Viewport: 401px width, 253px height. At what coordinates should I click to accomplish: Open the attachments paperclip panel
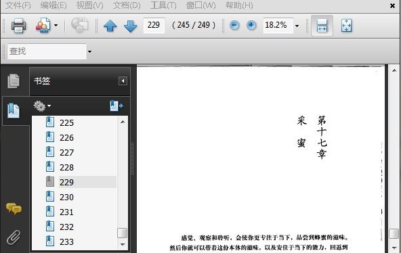[14, 237]
